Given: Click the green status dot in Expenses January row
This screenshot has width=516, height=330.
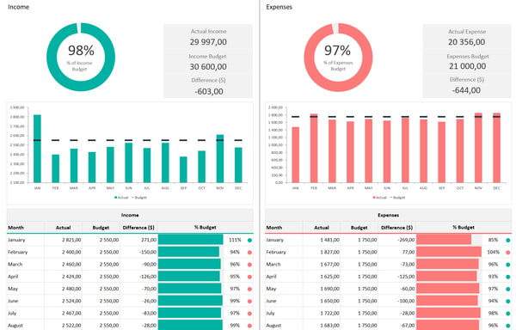Looking at the screenshot, I should (508, 241).
